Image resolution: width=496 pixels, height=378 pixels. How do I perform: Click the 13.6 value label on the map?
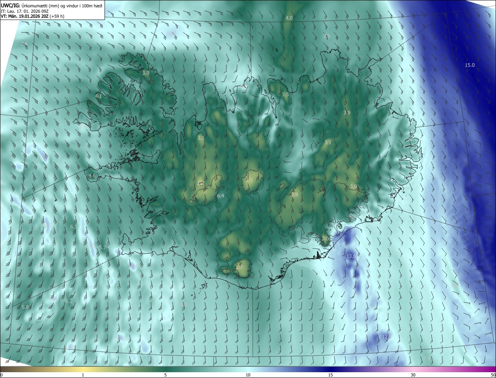click(x=351, y=256)
